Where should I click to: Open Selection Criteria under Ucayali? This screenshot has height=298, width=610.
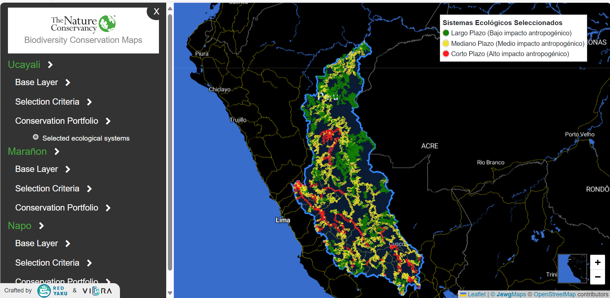point(53,102)
